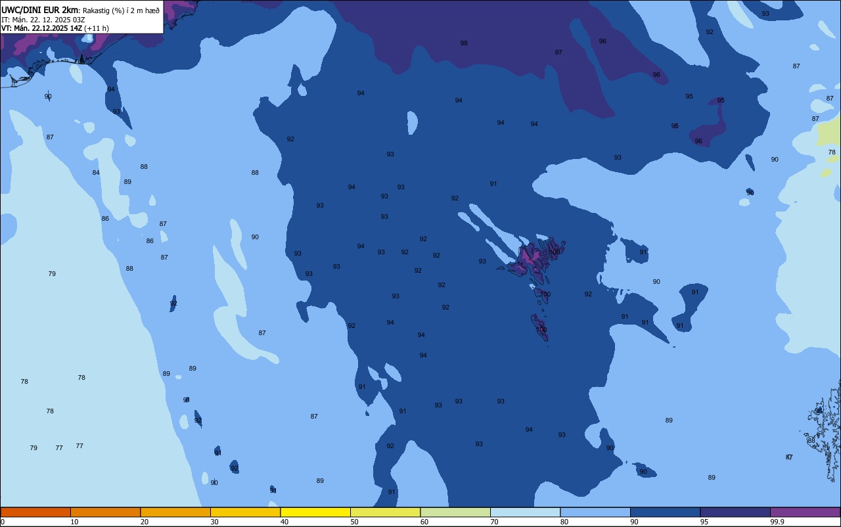Click the legend tick label "50"

click(x=354, y=522)
